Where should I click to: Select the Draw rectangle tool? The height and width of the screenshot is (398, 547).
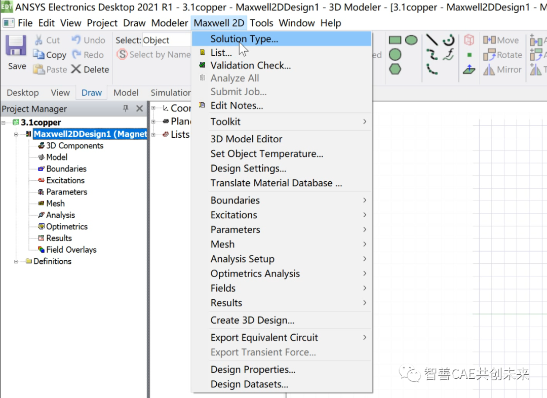395,40
